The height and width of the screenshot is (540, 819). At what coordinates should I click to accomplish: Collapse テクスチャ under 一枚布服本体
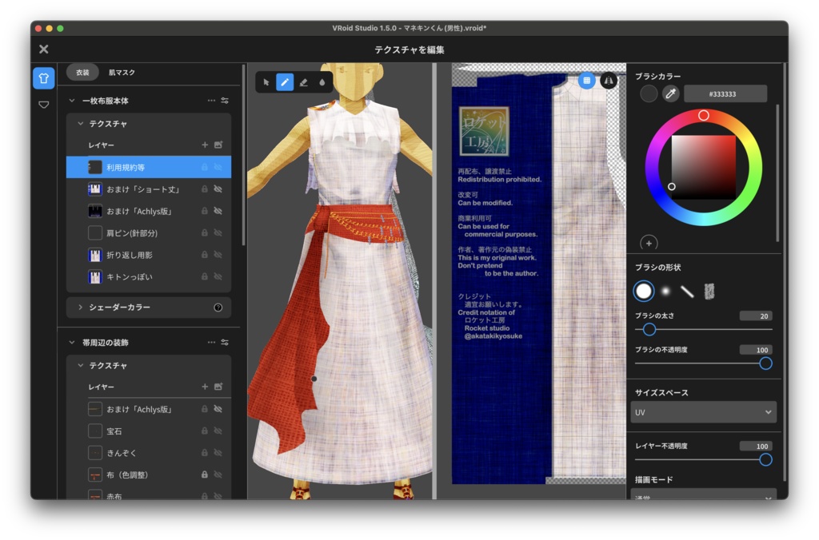[x=81, y=124]
